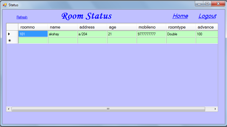The width and height of the screenshot is (227, 127).
Task: Click the advance column header
Action: click(207, 27)
